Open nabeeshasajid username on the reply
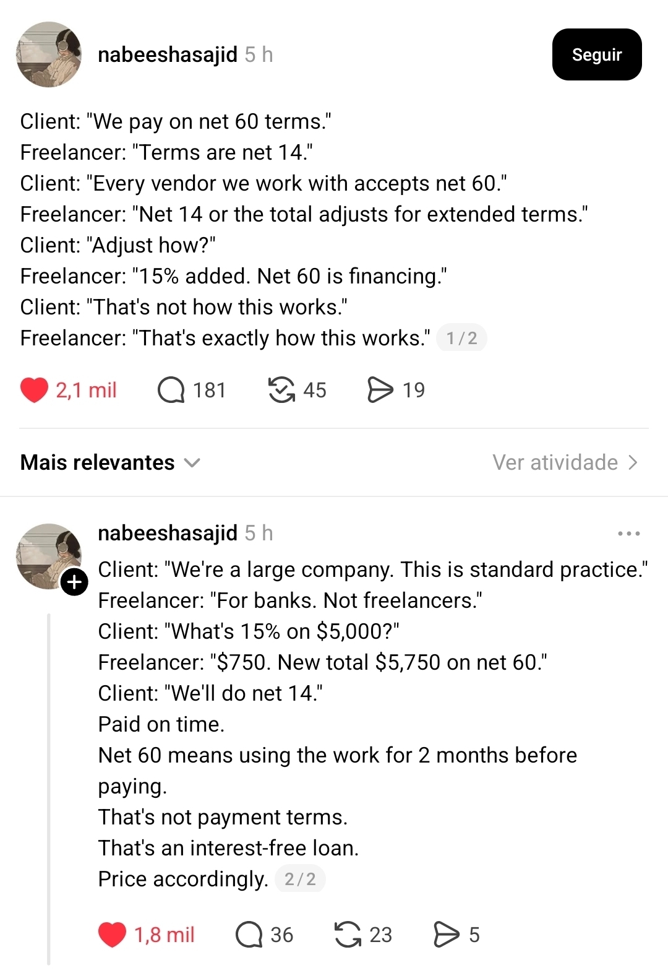Screen dimensions: 668x973 pos(168,533)
